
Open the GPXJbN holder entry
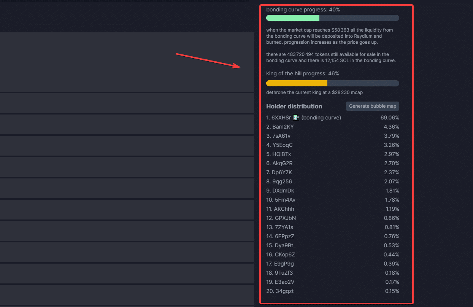[x=285, y=218]
